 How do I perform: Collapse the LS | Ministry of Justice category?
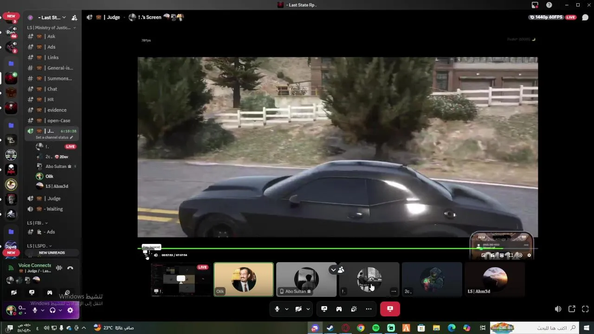[x=52, y=27]
